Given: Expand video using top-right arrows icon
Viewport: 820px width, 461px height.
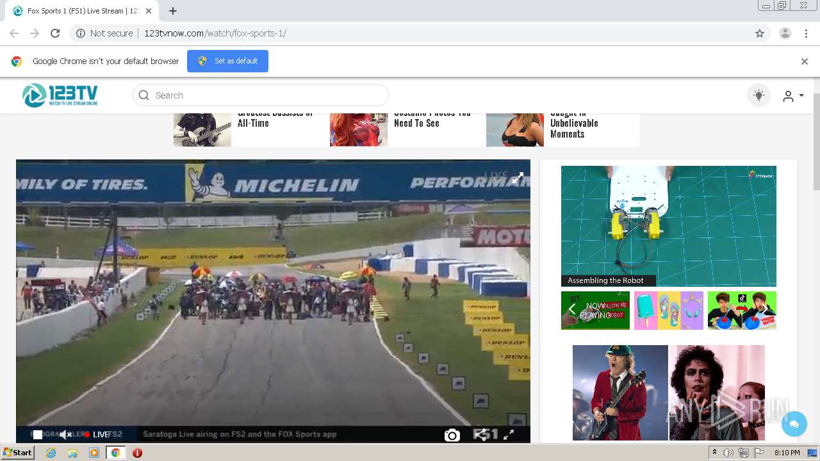Looking at the screenshot, I should click(x=518, y=177).
